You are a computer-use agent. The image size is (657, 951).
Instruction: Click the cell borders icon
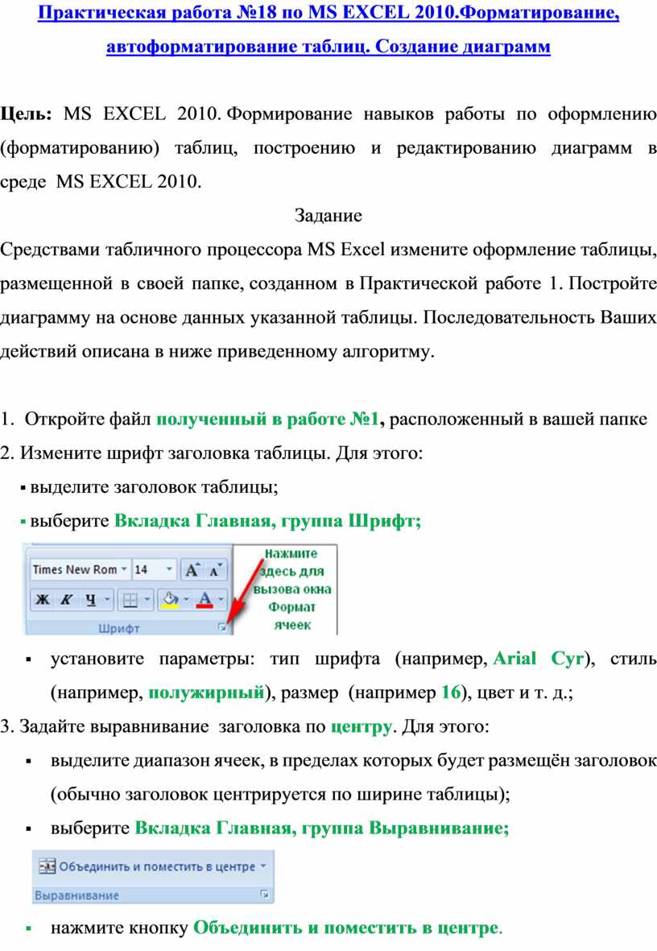coord(130,600)
